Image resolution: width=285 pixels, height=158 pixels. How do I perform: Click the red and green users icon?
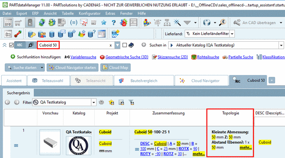coord(123,23)
